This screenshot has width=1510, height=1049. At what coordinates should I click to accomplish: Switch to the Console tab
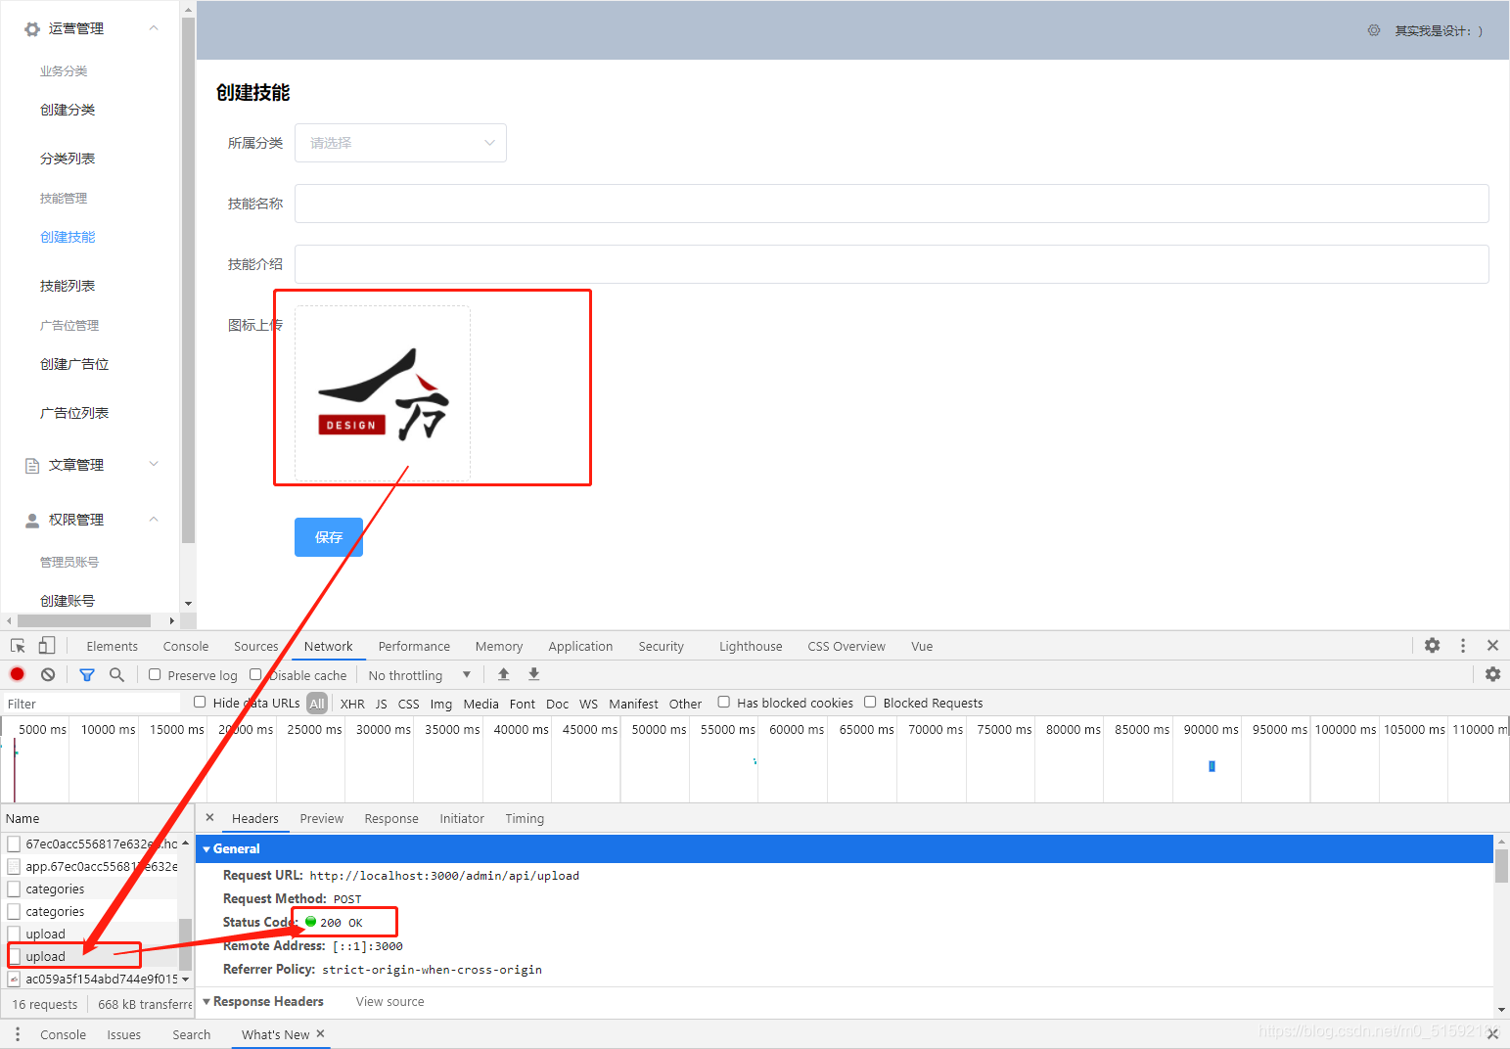[186, 646]
